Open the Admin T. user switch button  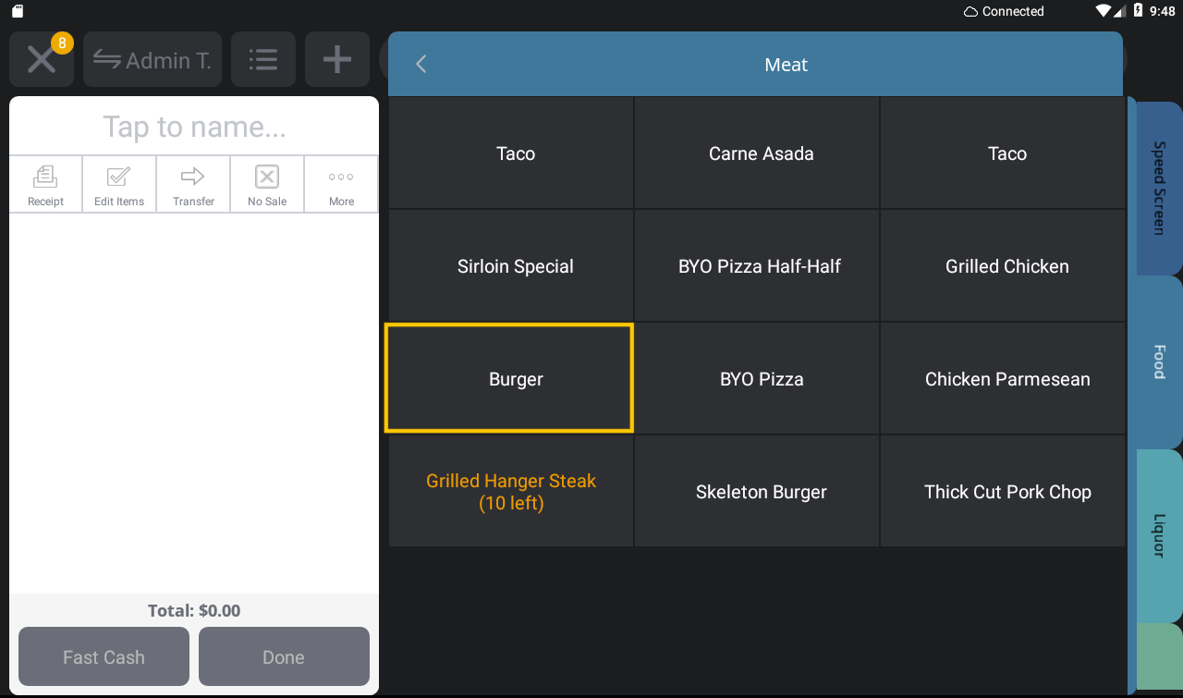152,60
